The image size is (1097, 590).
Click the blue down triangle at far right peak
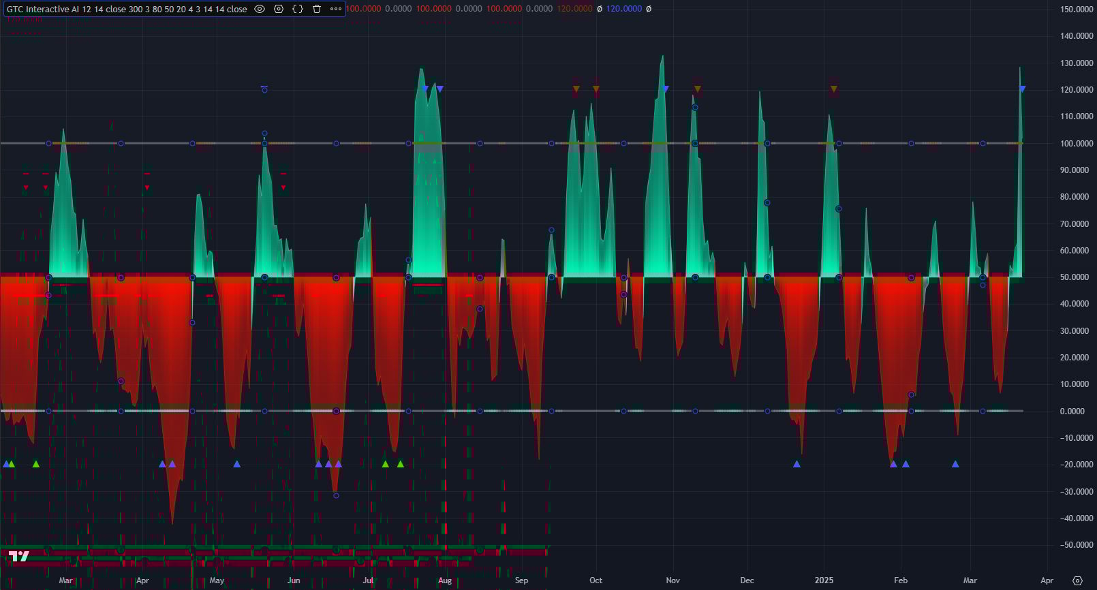coord(1022,89)
